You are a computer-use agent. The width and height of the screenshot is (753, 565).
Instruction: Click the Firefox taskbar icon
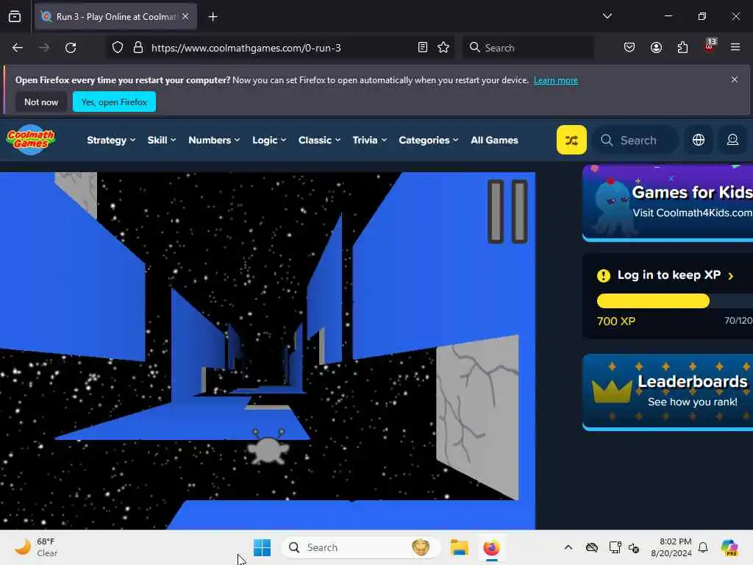[491, 547]
